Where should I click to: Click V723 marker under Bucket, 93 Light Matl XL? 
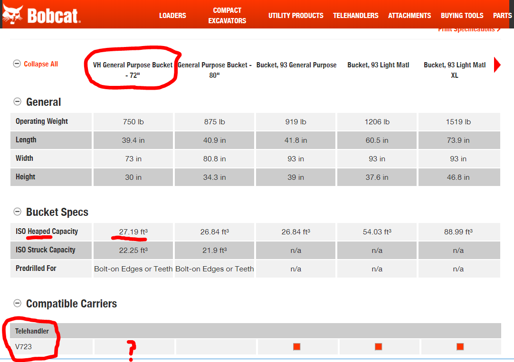460,347
